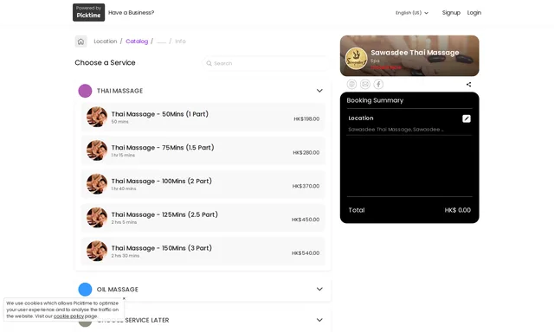Viewport: 554px width, 332px height.
Task: Click the HK$198.00 price
Action: pyautogui.click(x=306, y=119)
